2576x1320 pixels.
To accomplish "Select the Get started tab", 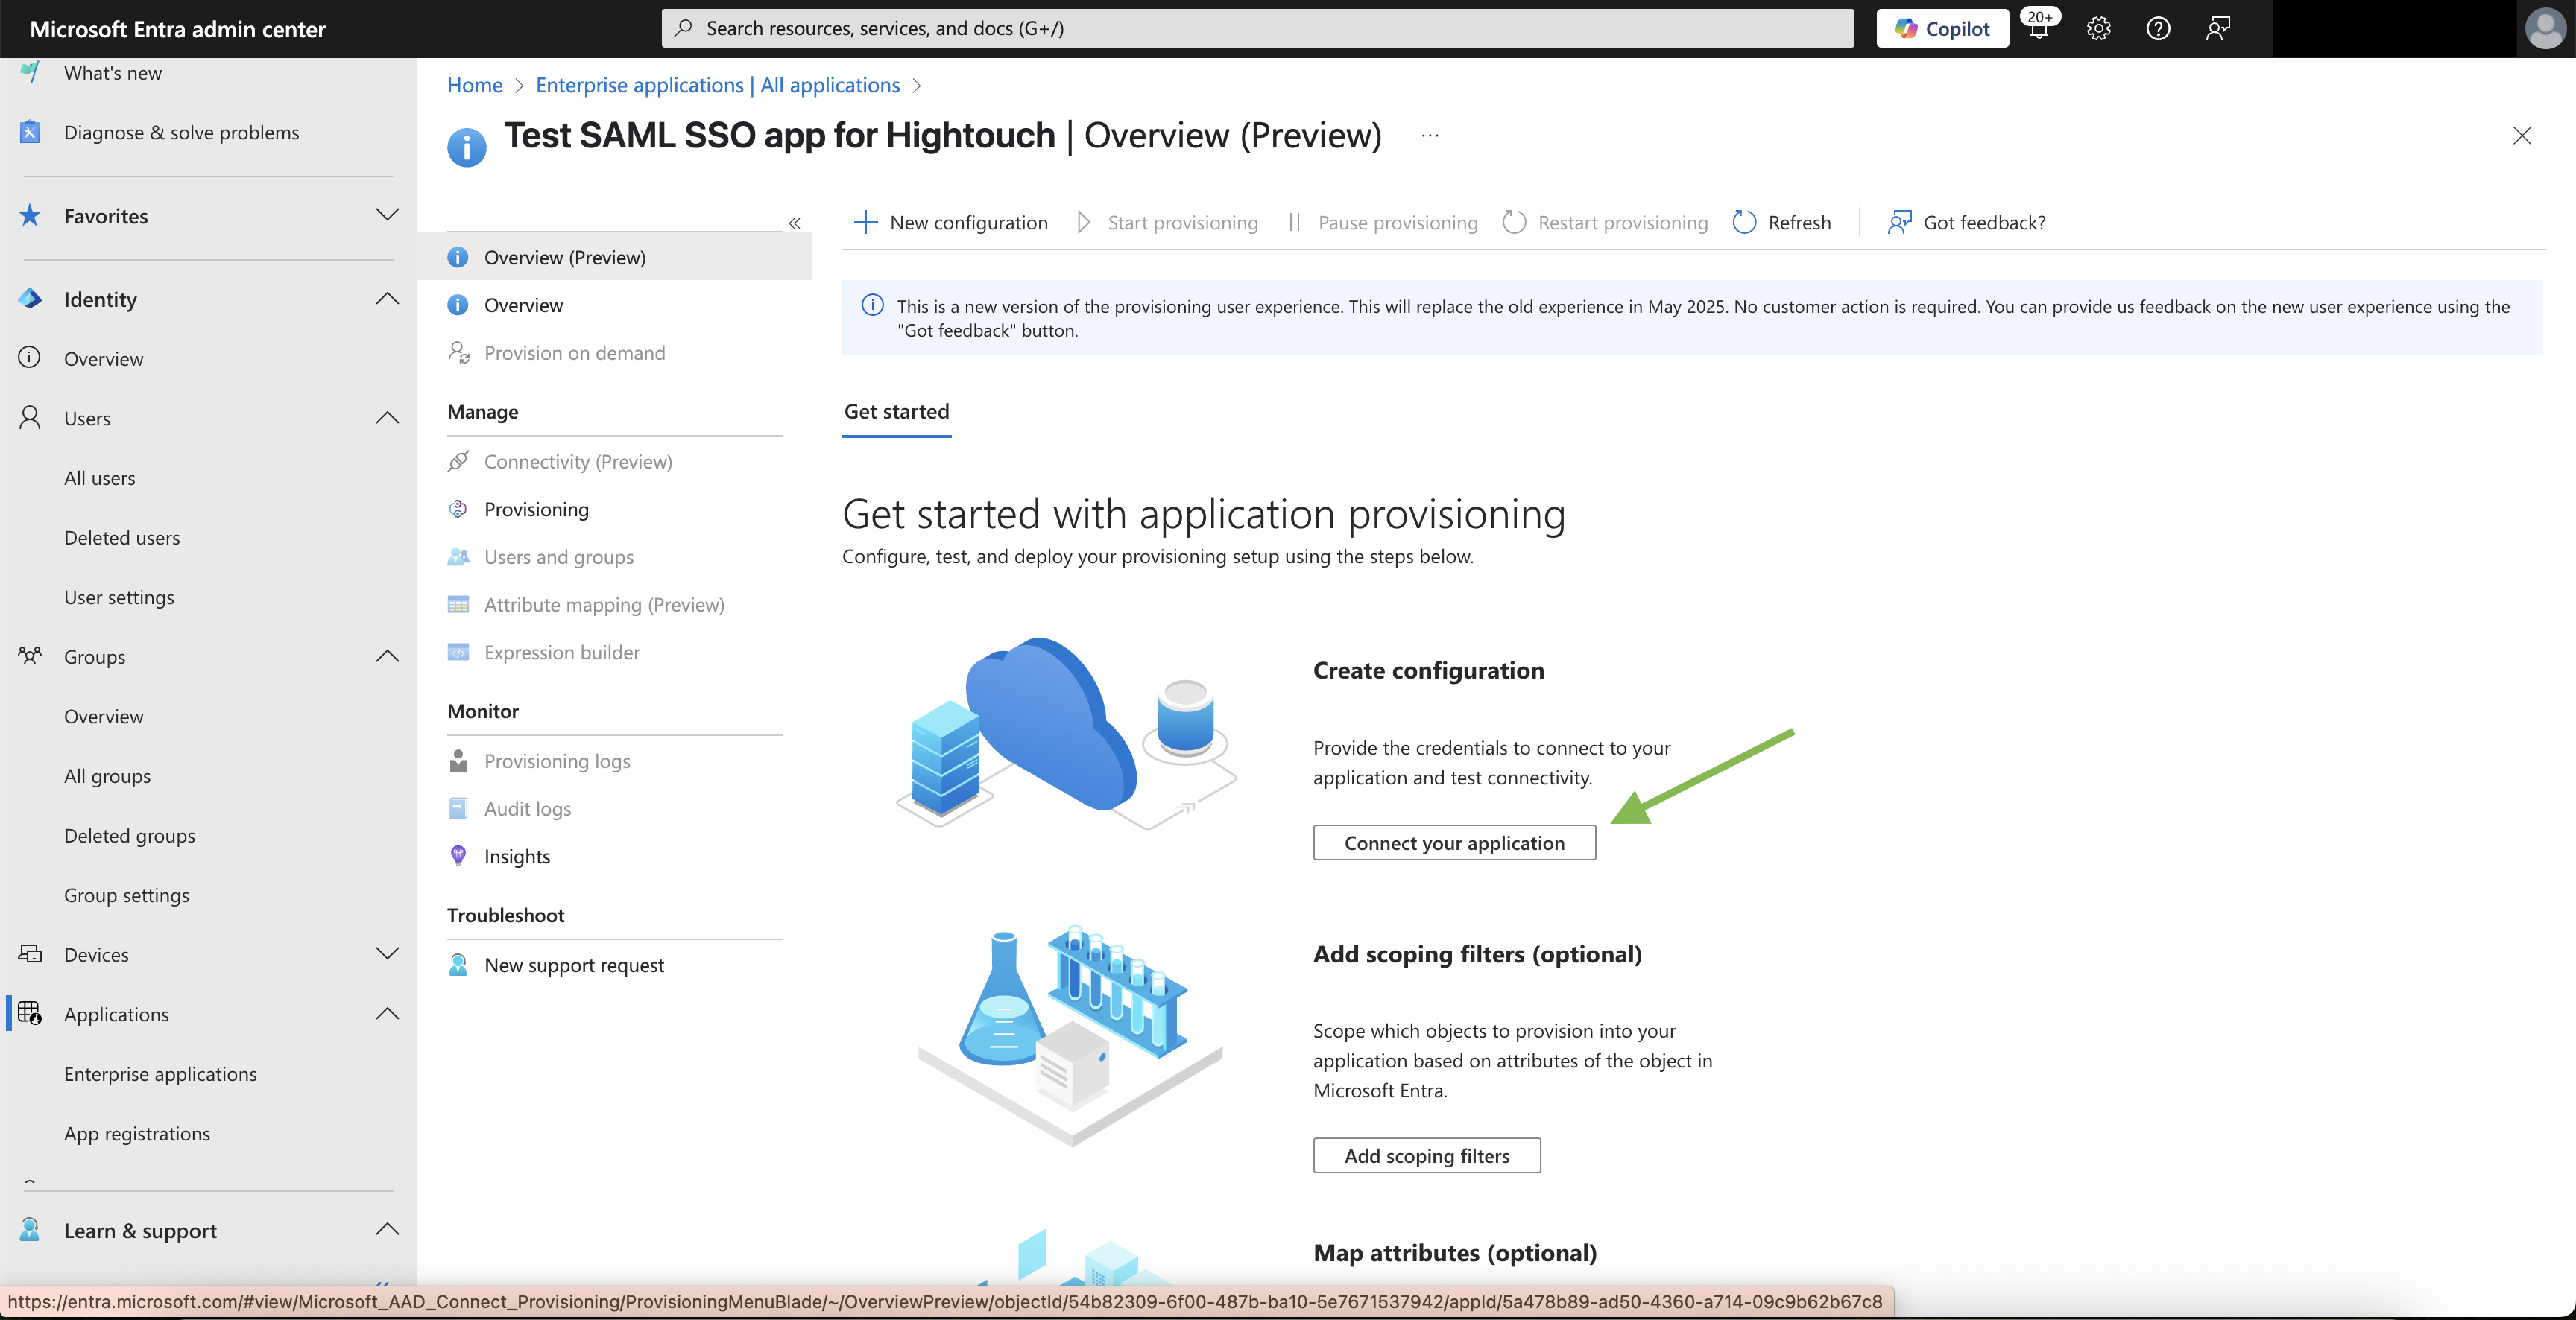I will (x=896, y=412).
